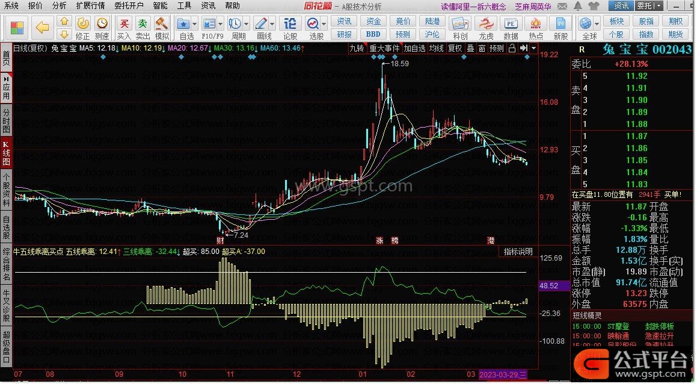Collapse the right panel with arrow-bar icon
The image size is (697, 384).
(524, 48)
